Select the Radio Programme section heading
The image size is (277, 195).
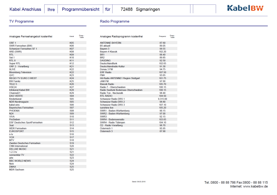tap(115, 21)
